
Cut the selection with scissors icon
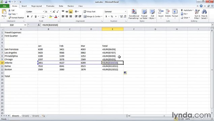click(9, 10)
